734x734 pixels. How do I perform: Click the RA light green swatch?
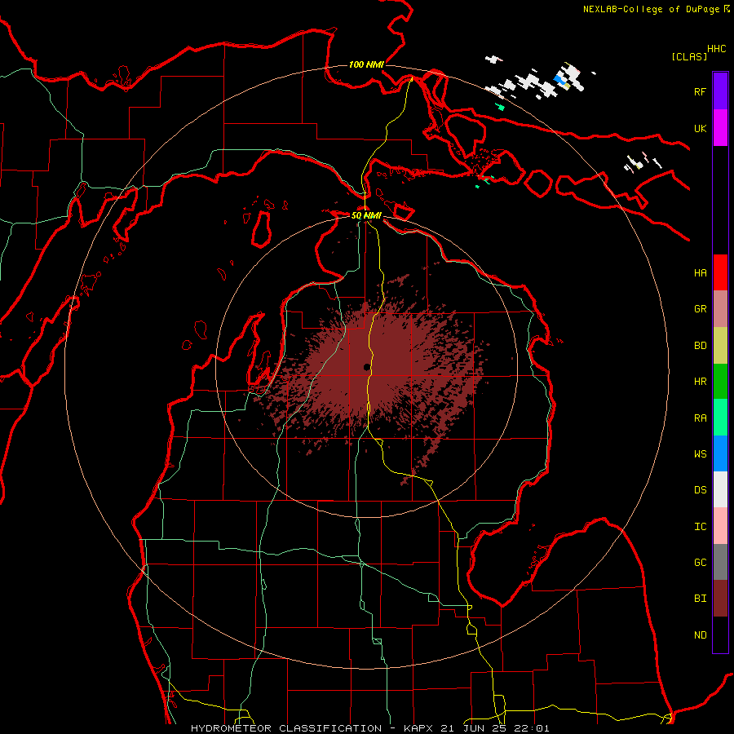pyautogui.click(x=720, y=418)
